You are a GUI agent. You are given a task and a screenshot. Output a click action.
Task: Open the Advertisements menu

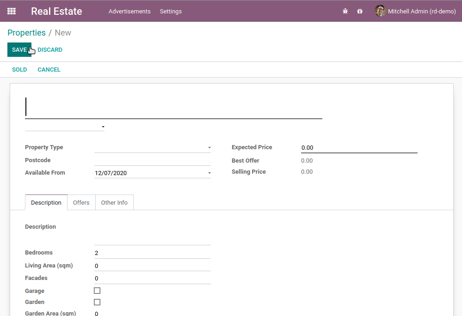pyautogui.click(x=129, y=11)
